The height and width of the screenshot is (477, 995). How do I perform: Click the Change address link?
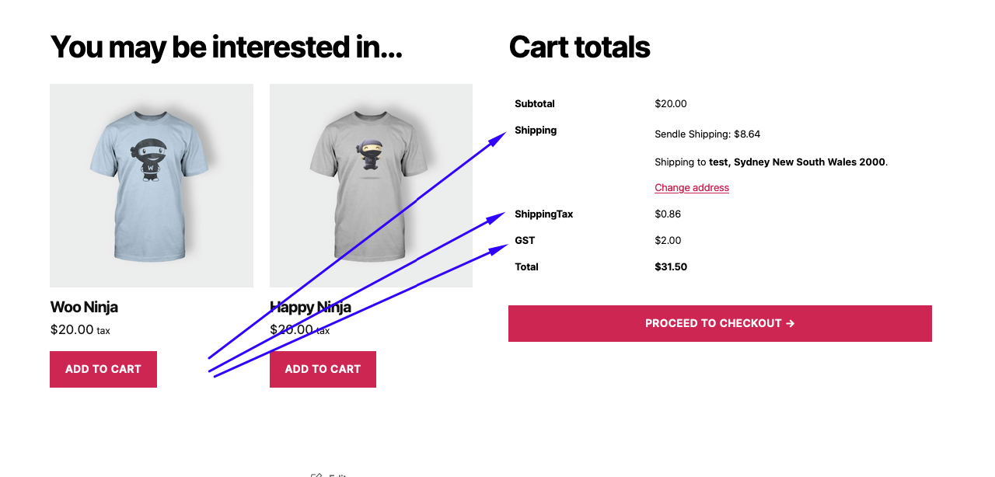(x=692, y=187)
